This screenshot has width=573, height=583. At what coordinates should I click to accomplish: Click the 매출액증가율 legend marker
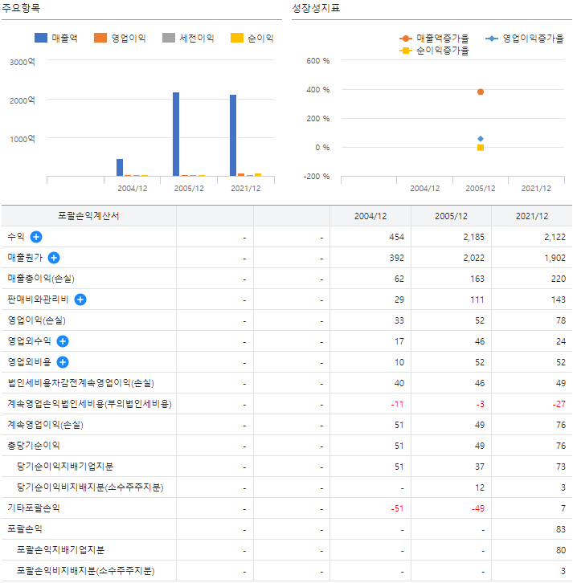coord(406,39)
